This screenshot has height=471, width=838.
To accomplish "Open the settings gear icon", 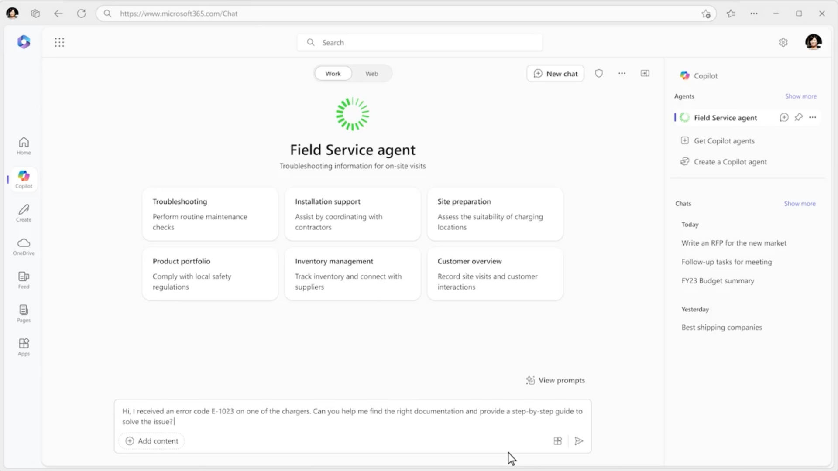I will click(783, 42).
